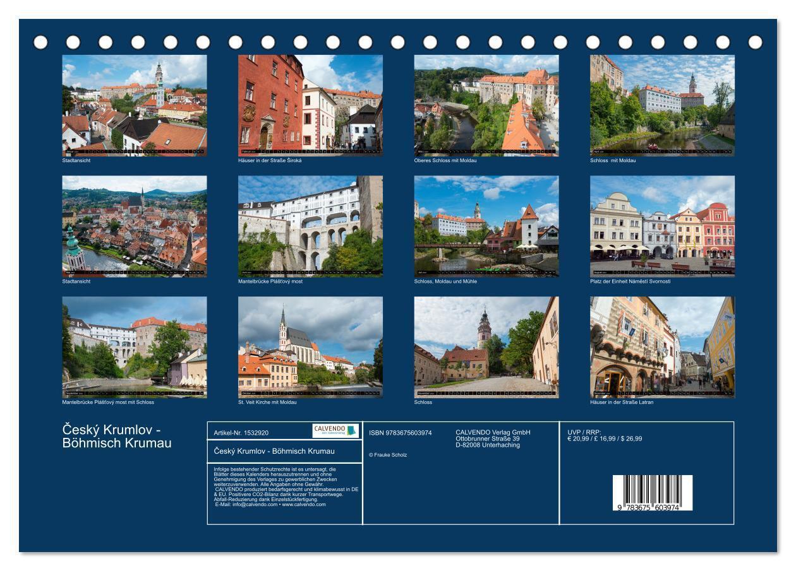Click the 'CALVENDO Verlag GmbH' address line
The height and width of the screenshot is (571, 796).
[493, 432]
